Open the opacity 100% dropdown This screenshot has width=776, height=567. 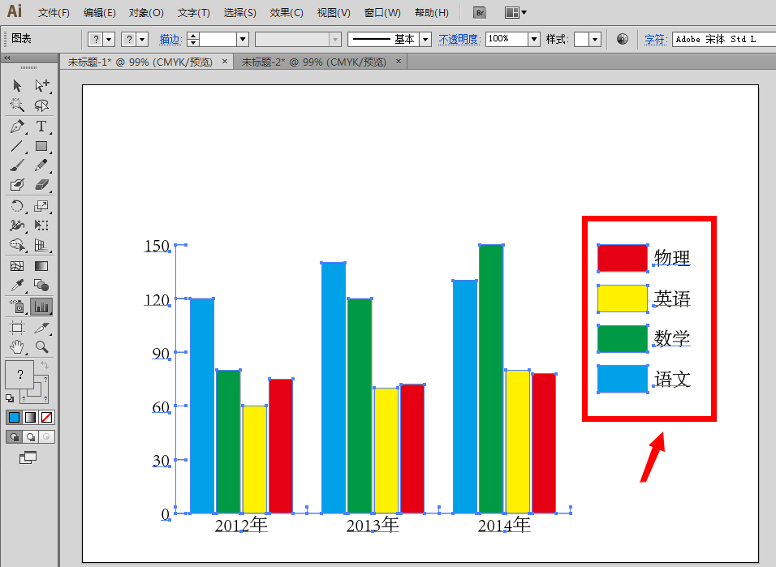click(x=534, y=39)
